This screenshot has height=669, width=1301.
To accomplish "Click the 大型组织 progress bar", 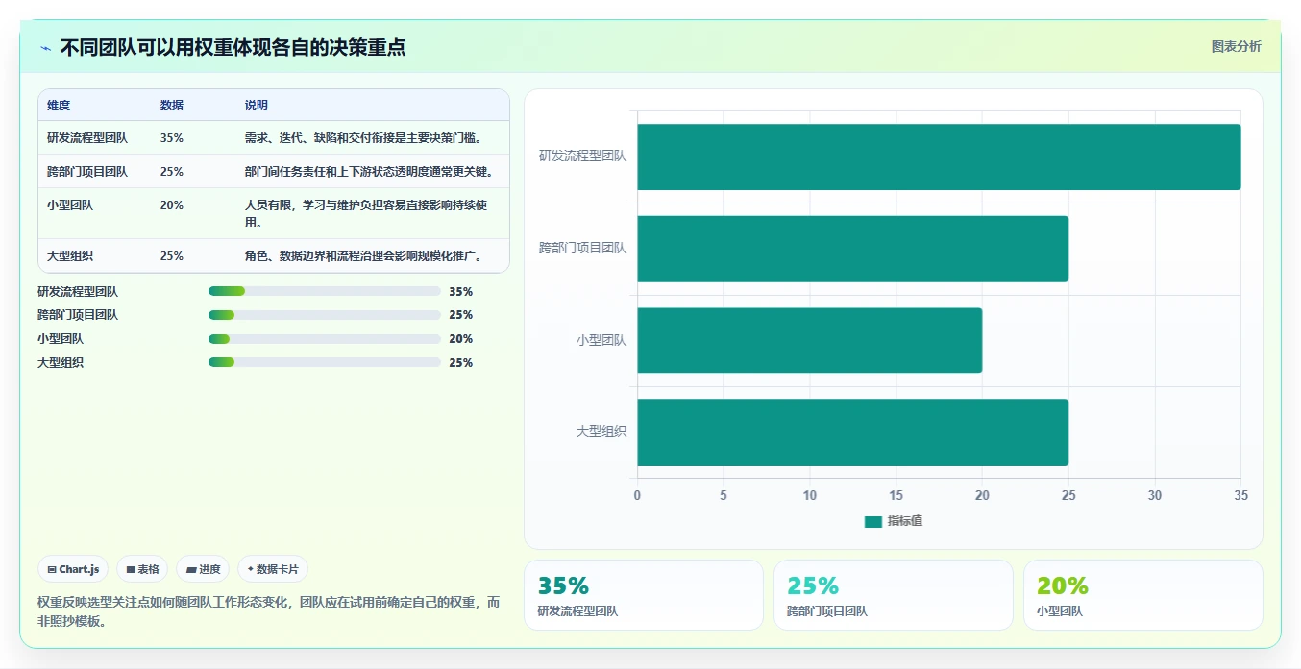I will (x=324, y=362).
